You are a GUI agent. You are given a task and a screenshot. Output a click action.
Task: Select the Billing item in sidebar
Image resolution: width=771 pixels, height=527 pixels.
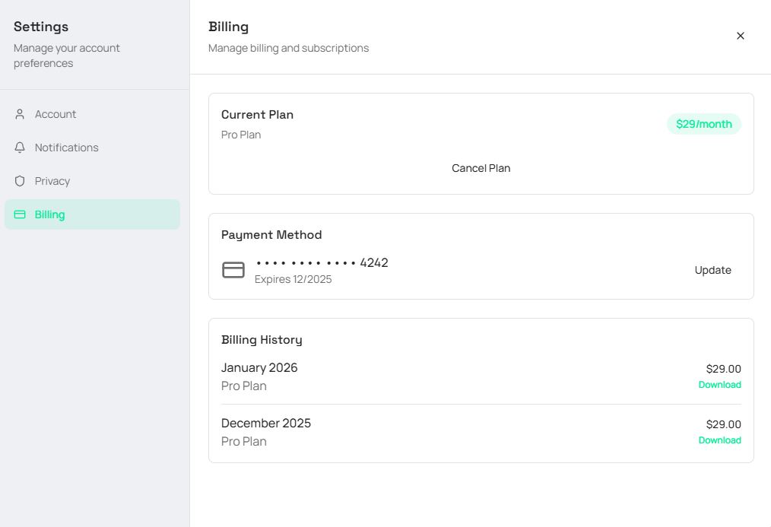[49, 214]
